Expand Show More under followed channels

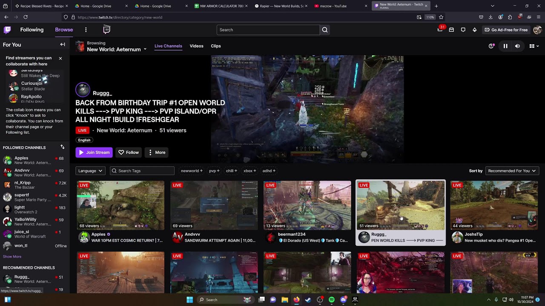click(x=12, y=257)
